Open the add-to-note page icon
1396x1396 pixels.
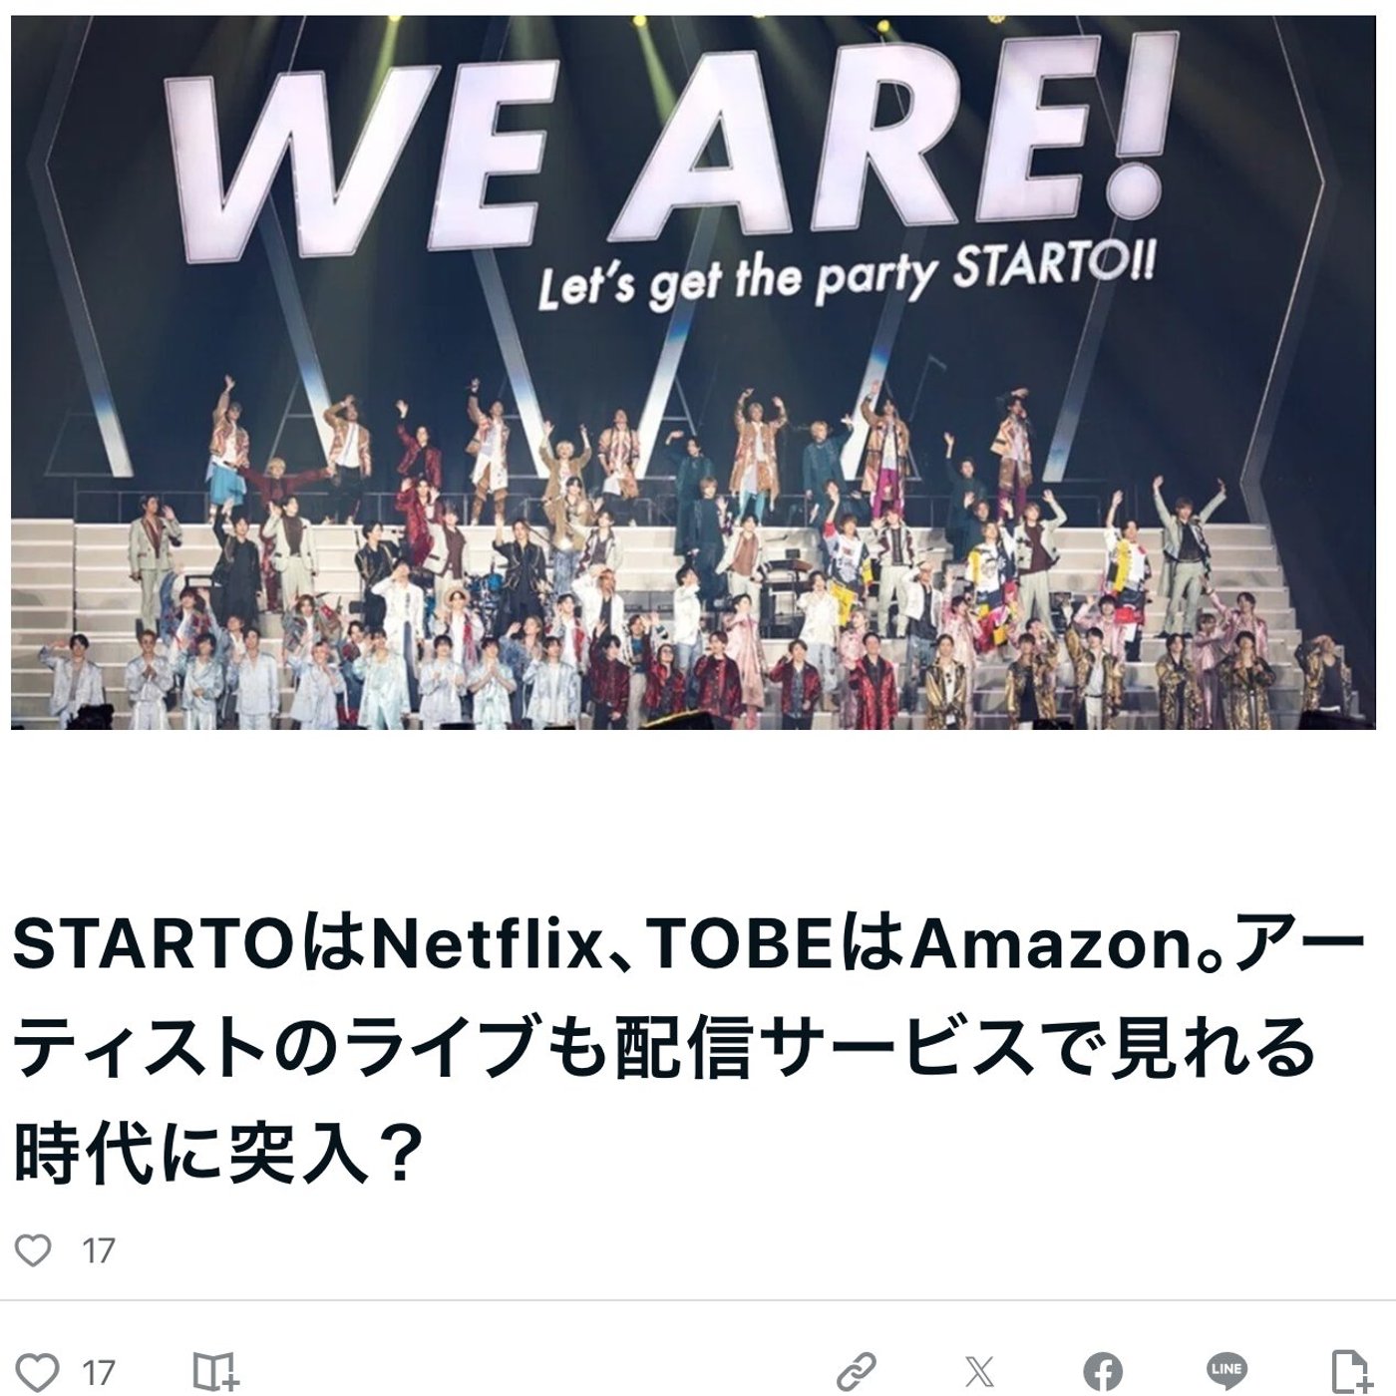point(1352,1373)
